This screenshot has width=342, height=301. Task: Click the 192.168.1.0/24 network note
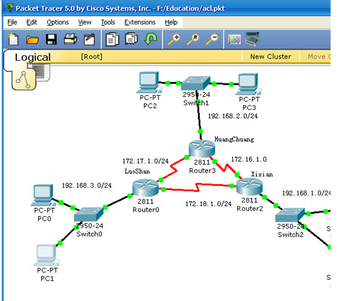(x=306, y=193)
